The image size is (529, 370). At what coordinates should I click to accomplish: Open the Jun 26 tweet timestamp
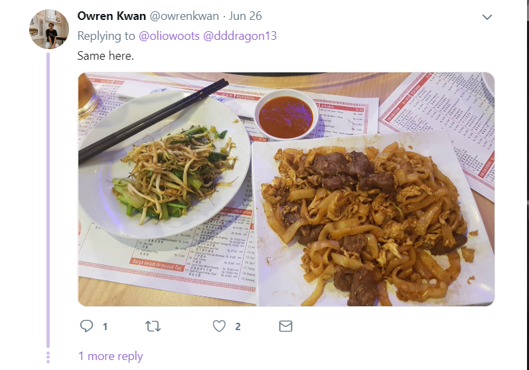(x=246, y=16)
